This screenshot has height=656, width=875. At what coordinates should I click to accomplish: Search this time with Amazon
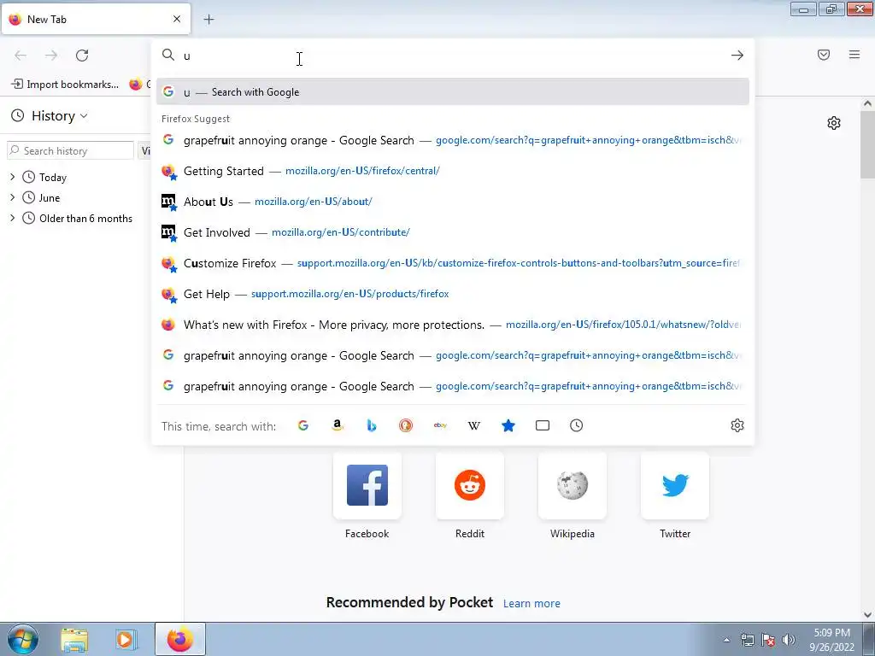[337, 425]
